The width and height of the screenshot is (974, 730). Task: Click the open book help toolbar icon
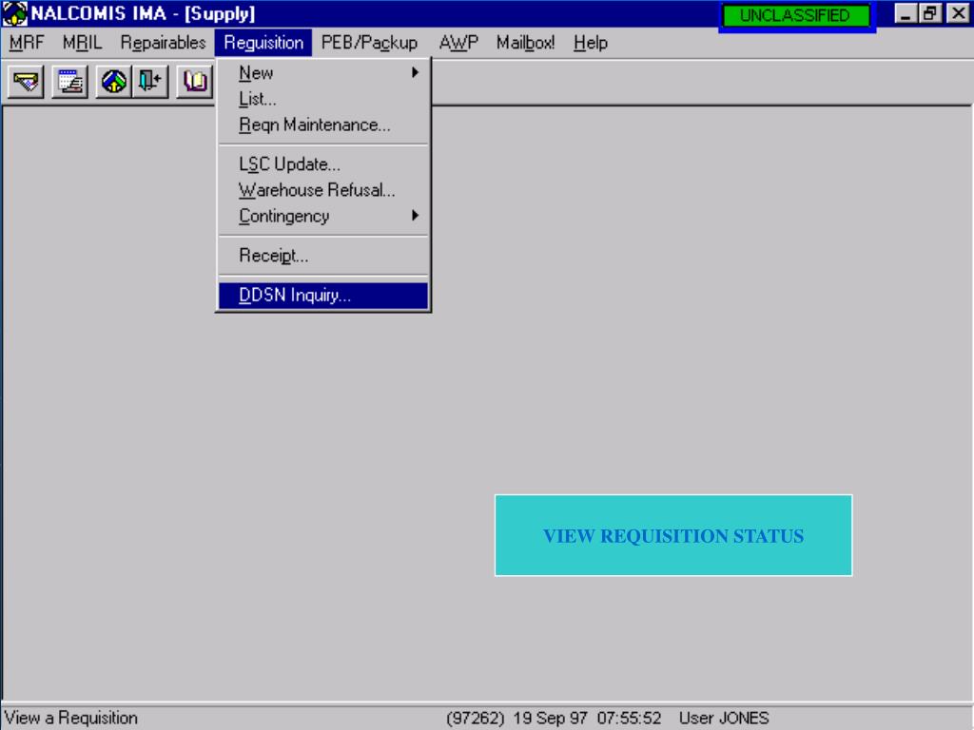[194, 82]
